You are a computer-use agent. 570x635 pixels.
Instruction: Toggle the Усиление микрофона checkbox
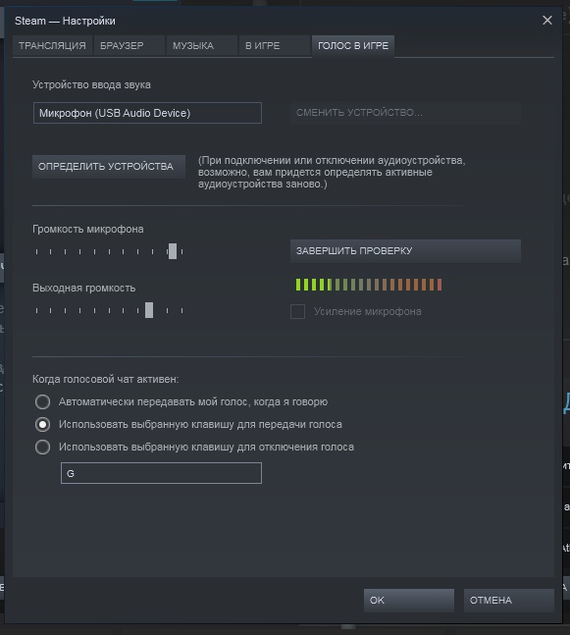point(297,311)
